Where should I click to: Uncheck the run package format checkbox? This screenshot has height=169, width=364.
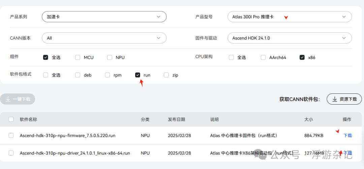tap(138, 75)
